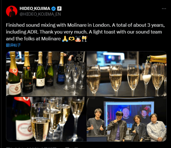Open Hideo Kojima's profile avatar
This screenshot has height=148, width=171.
[12, 11]
